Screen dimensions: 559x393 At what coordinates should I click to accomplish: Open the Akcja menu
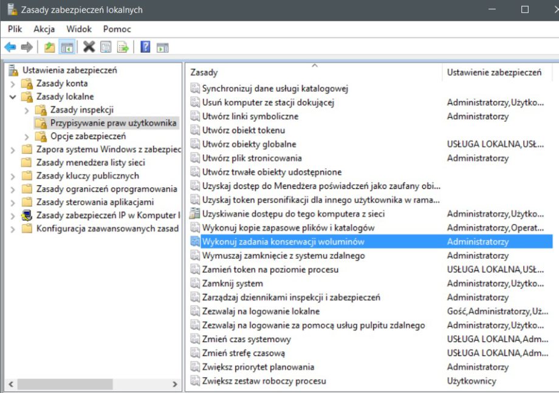pos(43,29)
